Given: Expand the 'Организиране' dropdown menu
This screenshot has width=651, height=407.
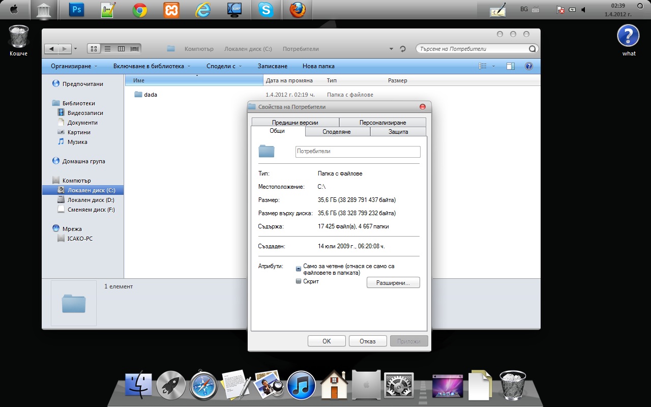Looking at the screenshot, I should 74,66.
